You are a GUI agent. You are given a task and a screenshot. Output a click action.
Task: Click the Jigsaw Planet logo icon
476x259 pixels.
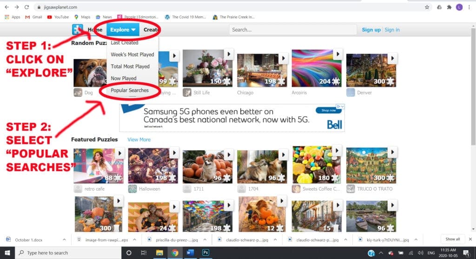tap(77, 30)
